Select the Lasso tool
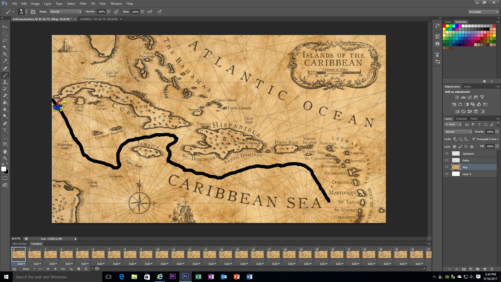This screenshot has width=501, height=282. coord(5,40)
